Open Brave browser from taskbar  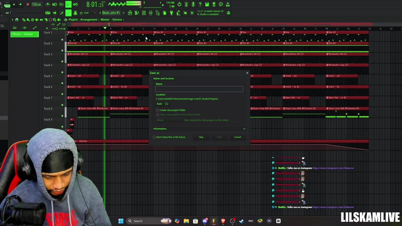click(223, 221)
